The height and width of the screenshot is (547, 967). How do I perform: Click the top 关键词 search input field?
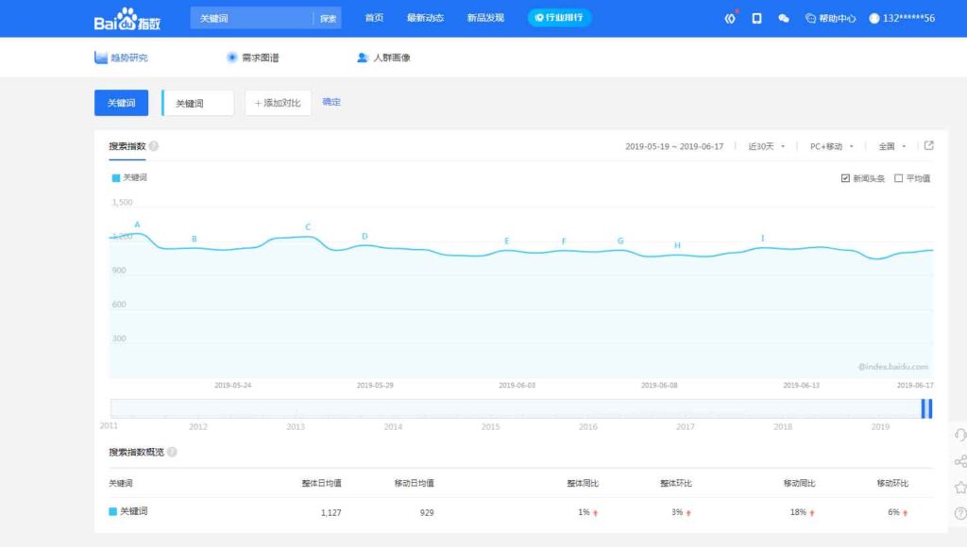tap(251, 19)
